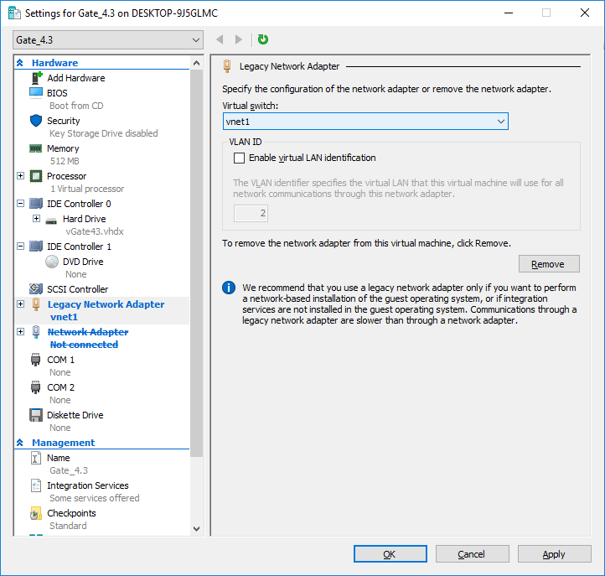This screenshot has width=605, height=576.
Task: Click the green refresh icon
Action: point(263,39)
